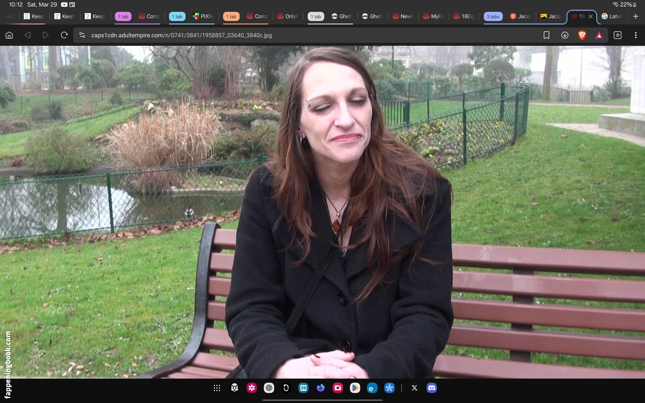Expand the purple '1 tab' group
The height and width of the screenshot is (403, 645).
click(x=123, y=16)
